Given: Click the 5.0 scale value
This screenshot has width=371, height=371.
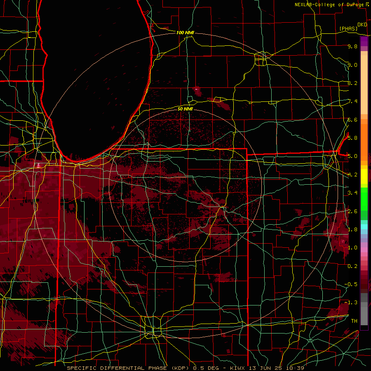Looking at the screenshot, I should pos(352,156).
